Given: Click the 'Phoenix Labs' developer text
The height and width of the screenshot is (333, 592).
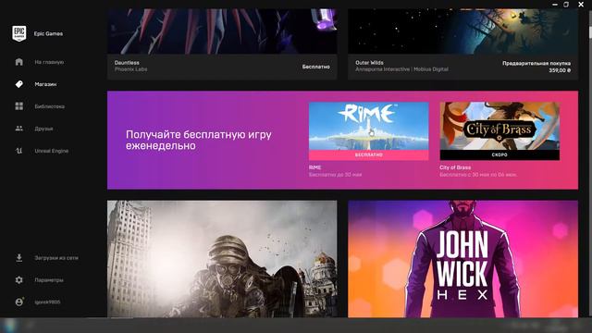Looking at the screenshot, I should [130, 69].
